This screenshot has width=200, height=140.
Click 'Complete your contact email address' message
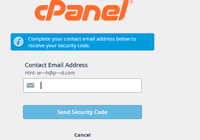(82, 39)
